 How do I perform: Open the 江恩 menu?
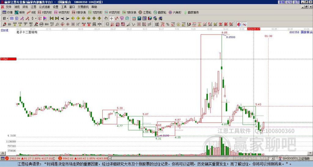click(33, 7)
